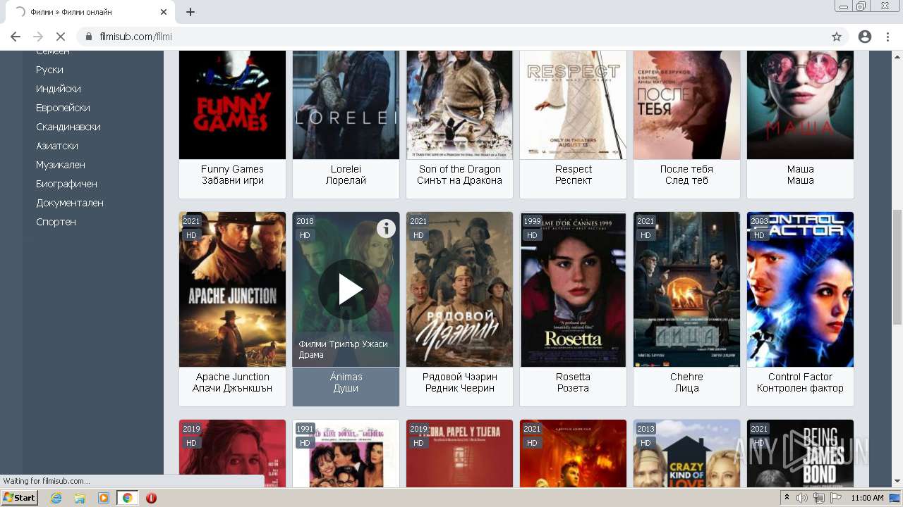
Task: Open the Control Factor poster
Action: click(x=800, y=289)
